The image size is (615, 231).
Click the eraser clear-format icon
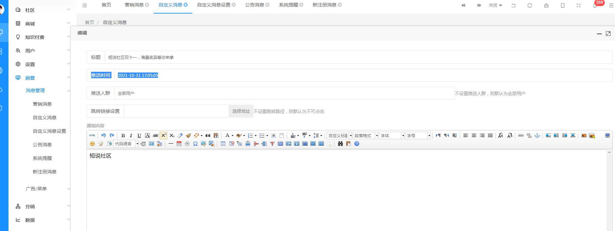pyautogui.click(x=180, y=135)
